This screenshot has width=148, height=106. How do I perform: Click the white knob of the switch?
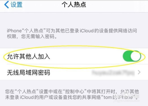click(136, 56)
